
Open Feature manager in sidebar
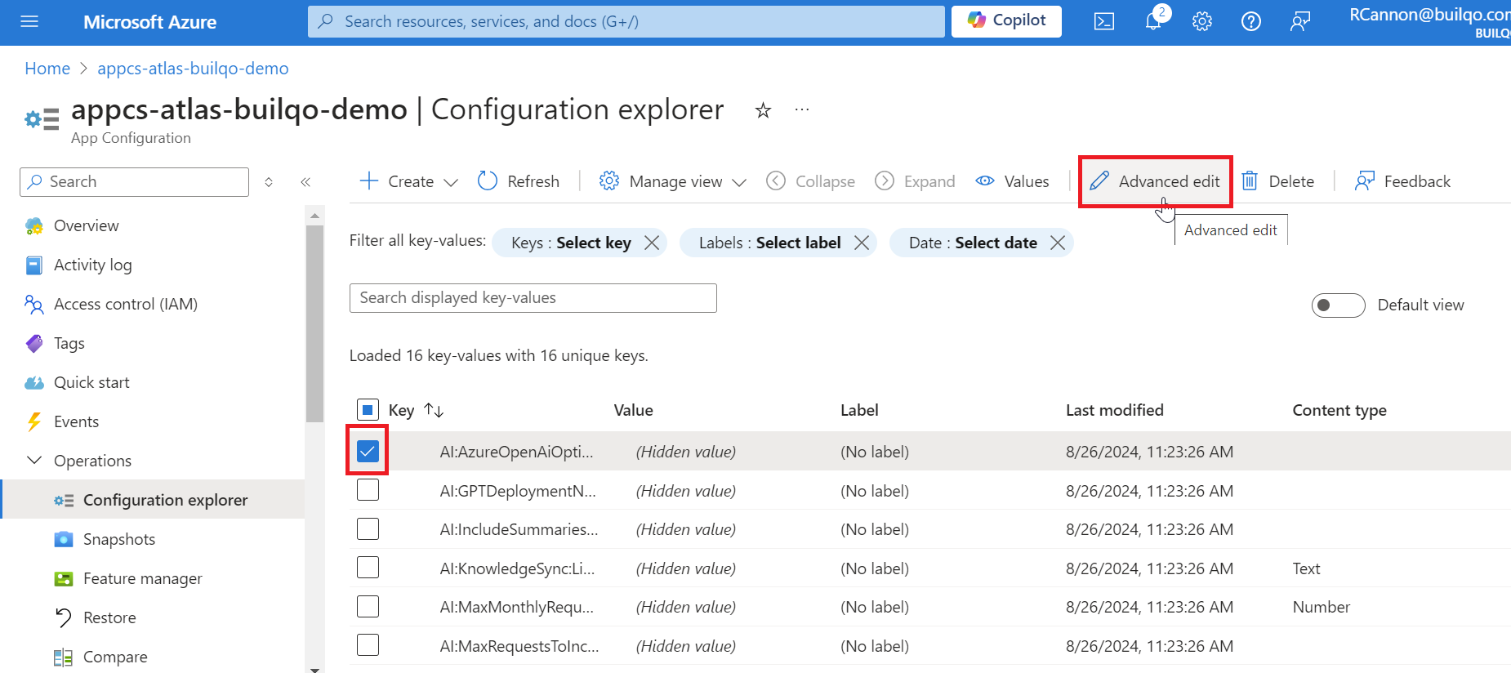pyautogui.click(x=142, y=578)
